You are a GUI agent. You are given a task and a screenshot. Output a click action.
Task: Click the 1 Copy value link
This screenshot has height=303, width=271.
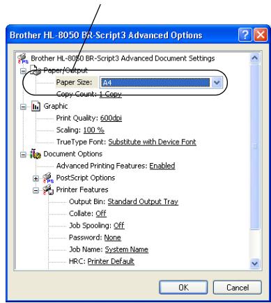[x=111, y=94]
